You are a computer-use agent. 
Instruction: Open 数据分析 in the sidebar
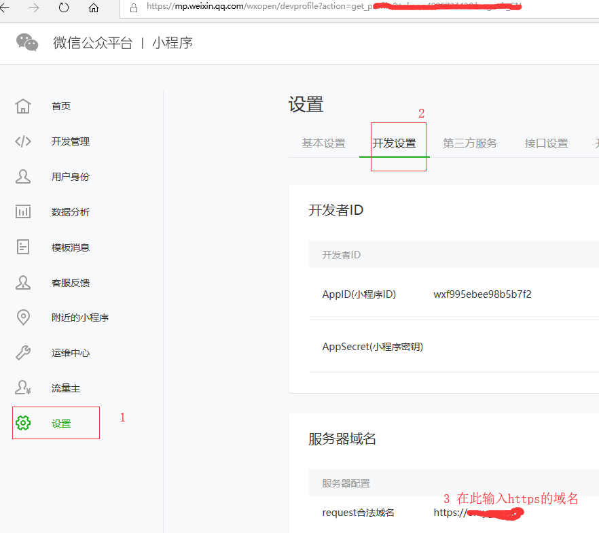click(71, 212)
